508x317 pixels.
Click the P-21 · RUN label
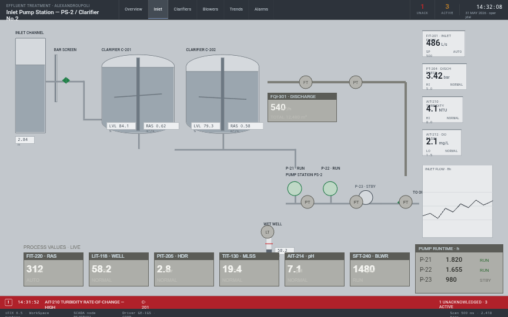(x=295, y=168)
